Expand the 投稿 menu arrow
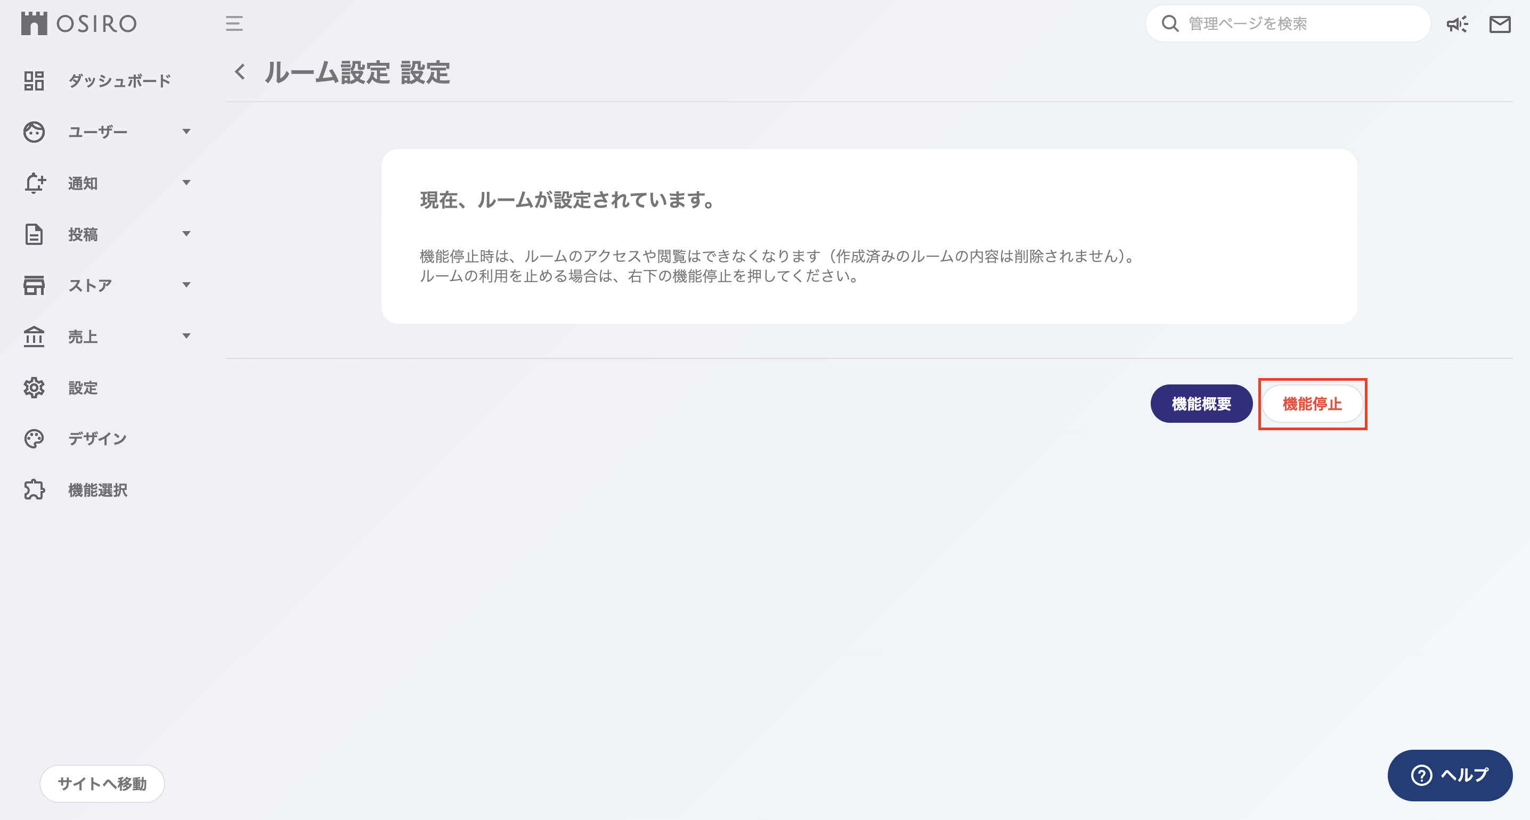The height and width of the screenshot is (820, 1530). click(x=186, y=233)
